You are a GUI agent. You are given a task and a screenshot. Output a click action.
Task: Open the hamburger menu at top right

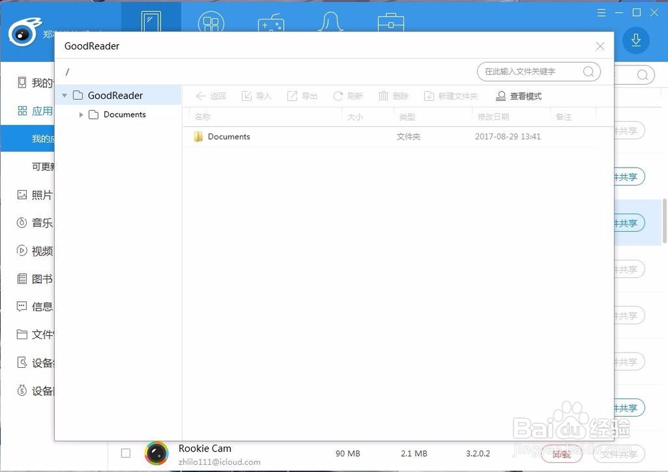point(601,12)
